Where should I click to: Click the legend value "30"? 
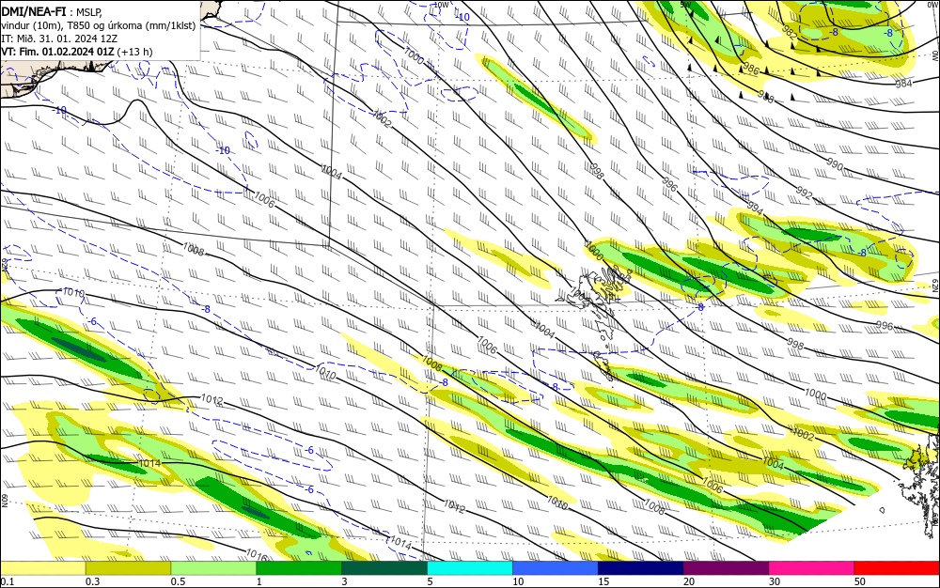(x=775, y=581)
